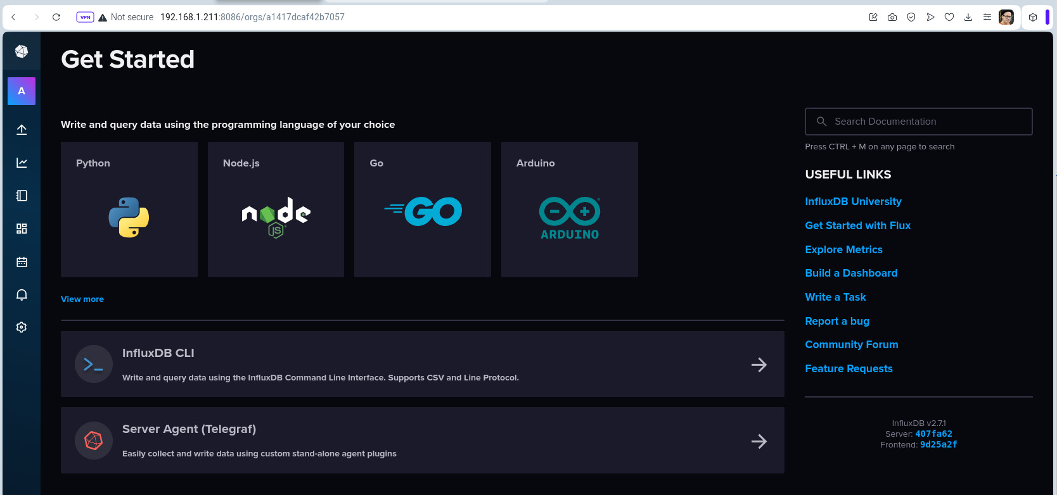Click the Telegraf agent icon
Image resolution: width=1057 pixels, height=495 pixels.
point(94,441)
